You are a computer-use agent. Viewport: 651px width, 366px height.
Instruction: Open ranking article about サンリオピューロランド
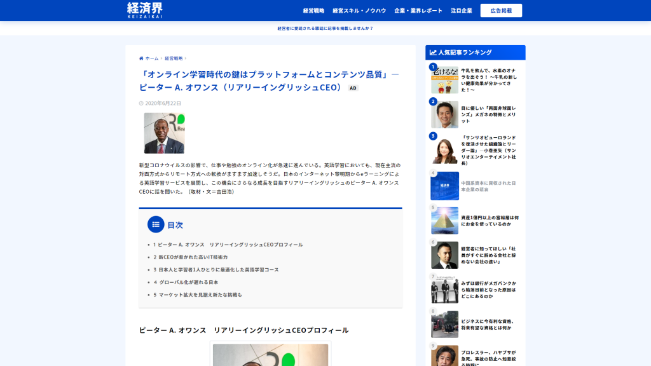tap(489, 150)
